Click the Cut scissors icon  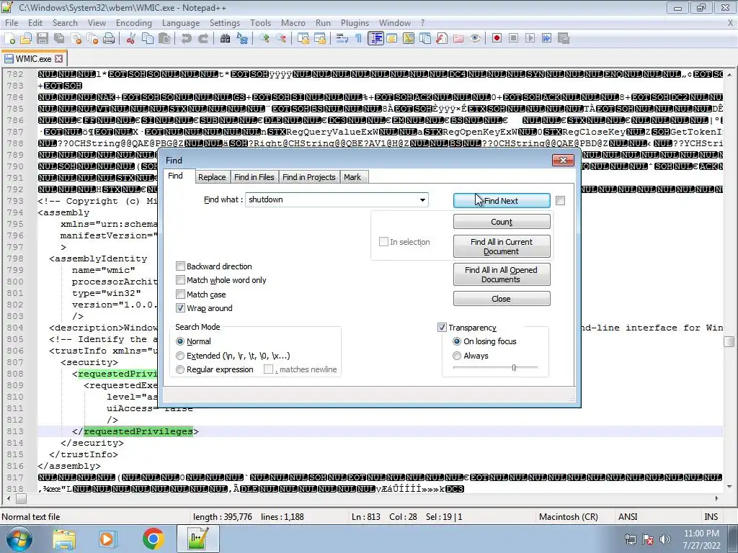point(131,39)
